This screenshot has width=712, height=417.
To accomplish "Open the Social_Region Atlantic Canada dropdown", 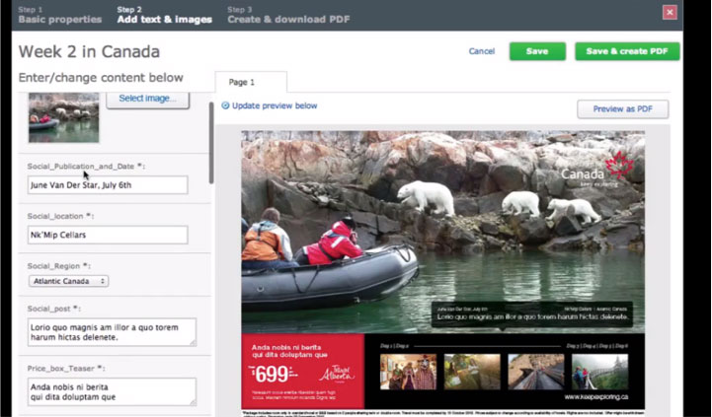I will click(x=68, y=281).
